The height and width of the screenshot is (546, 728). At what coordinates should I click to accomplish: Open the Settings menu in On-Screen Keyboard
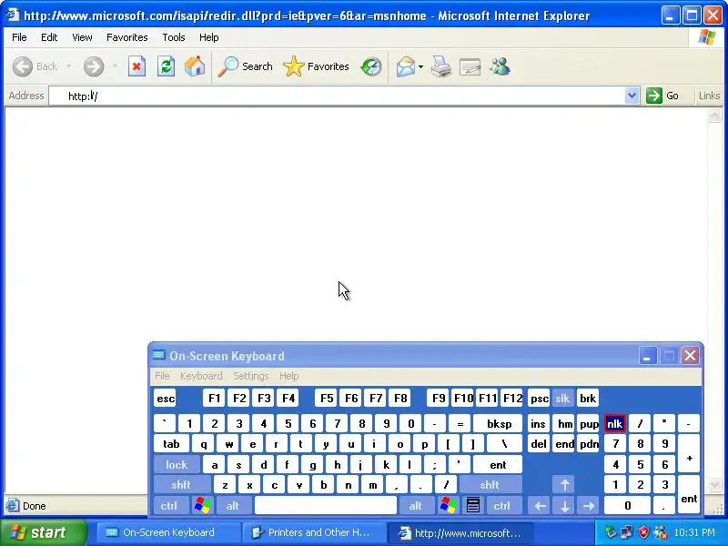point(251,376)
